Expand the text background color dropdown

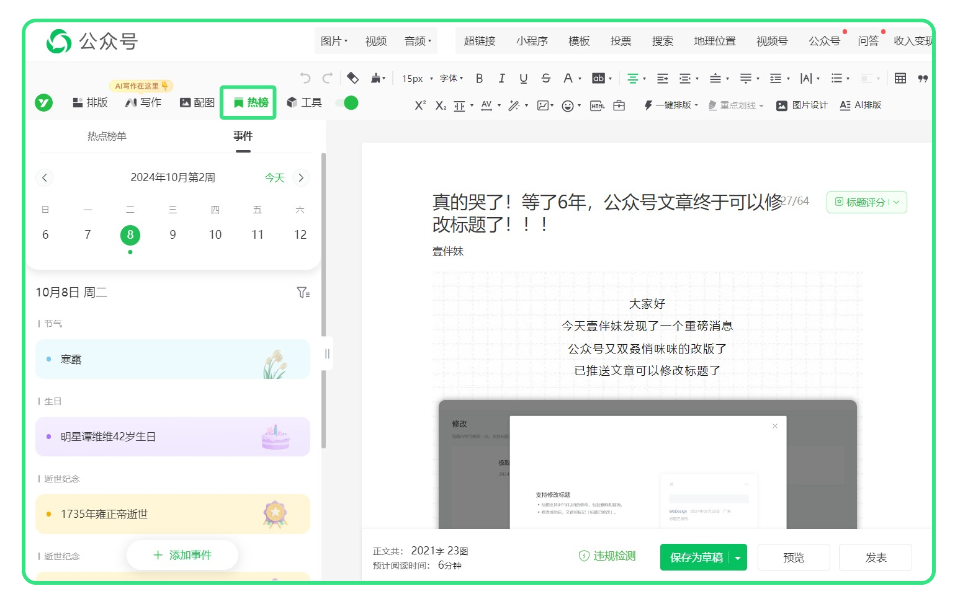pyautogui.click(x=611, y=79)
